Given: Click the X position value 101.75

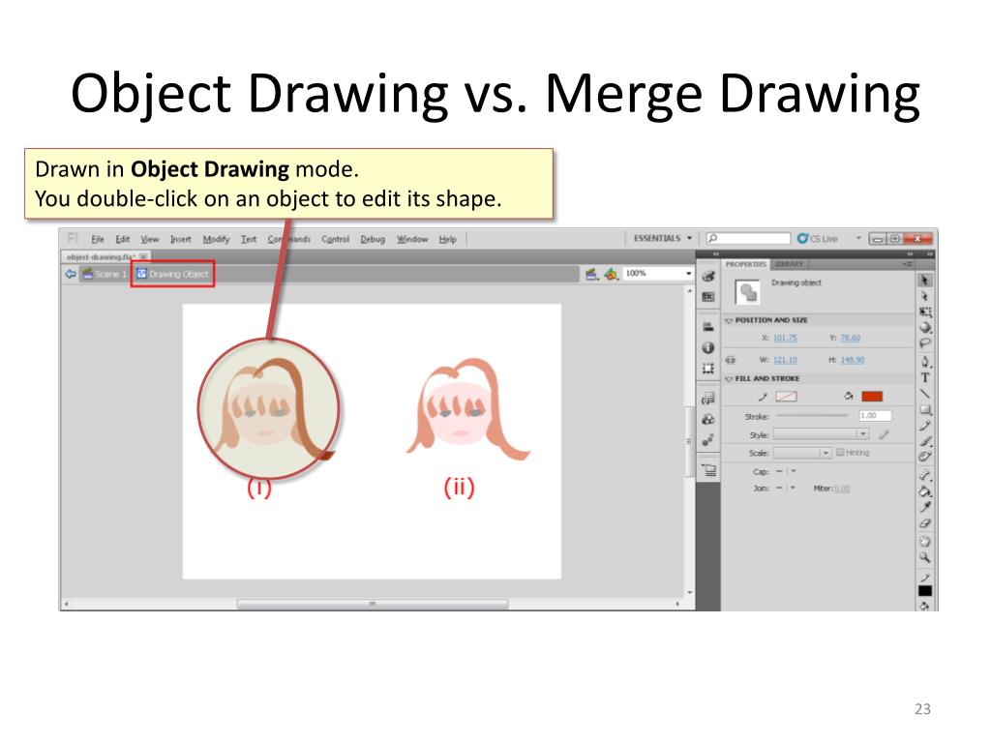Looking at the screenshot, I should [785, 338].
